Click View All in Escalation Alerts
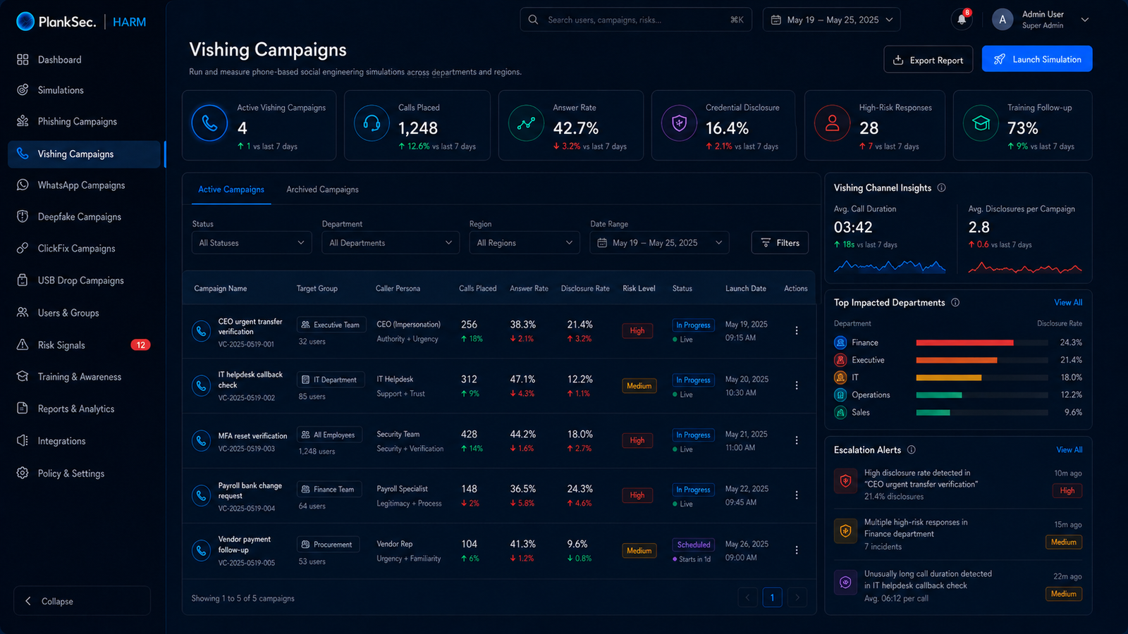1128x634 pixels. [1069, 450]
